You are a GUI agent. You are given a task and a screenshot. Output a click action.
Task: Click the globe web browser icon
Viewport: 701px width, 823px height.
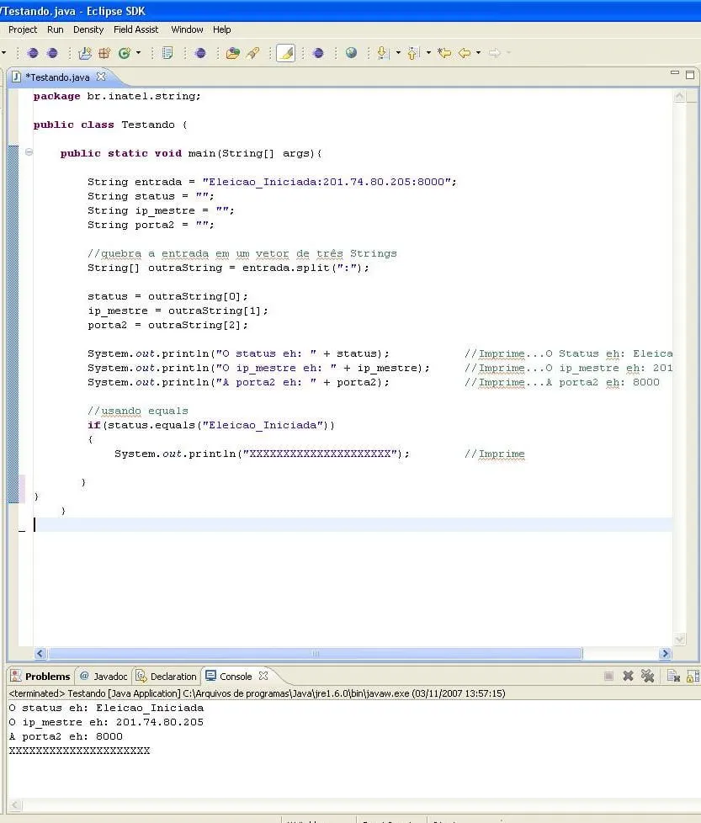(351, 53)
